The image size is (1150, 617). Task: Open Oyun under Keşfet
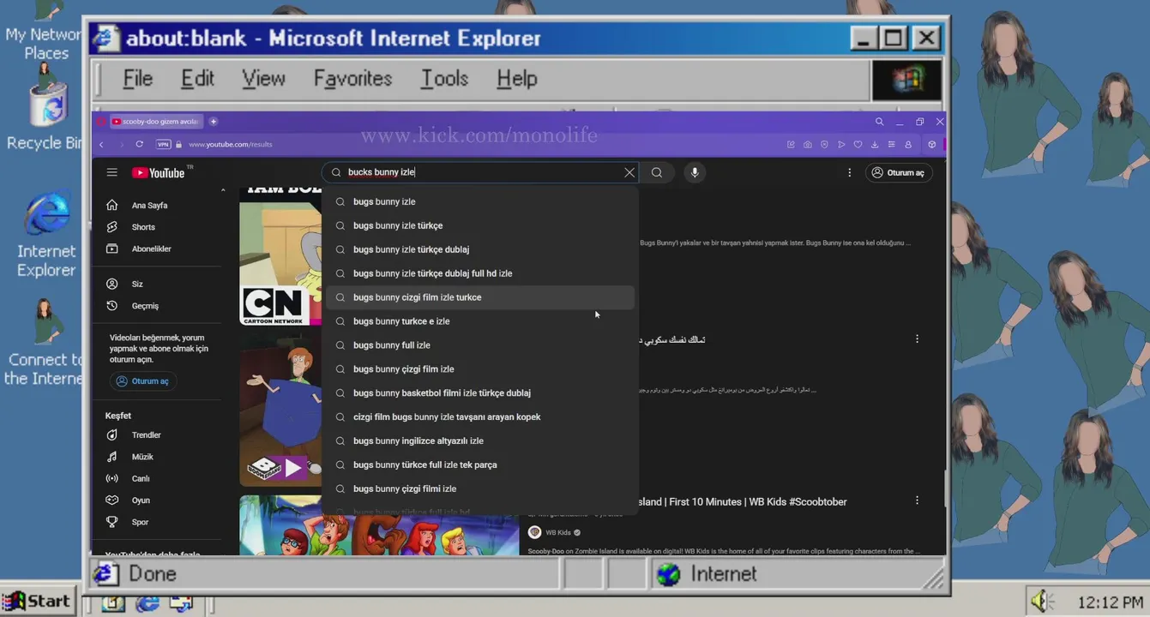(x=141, y=500)
